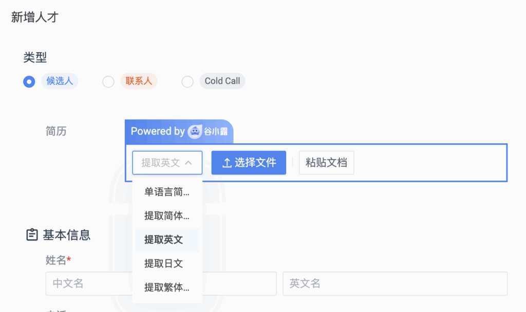
Task: Choose 单语言简... option from list
Action: click(x=167, y=192)
